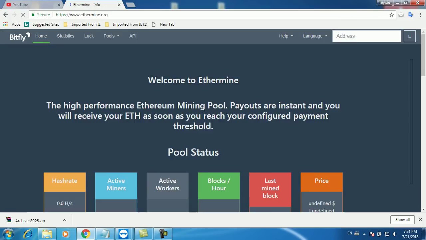This screenshot has width=426, height=240.
Task: Click the miner Address search field
Action: click(367, 36)
